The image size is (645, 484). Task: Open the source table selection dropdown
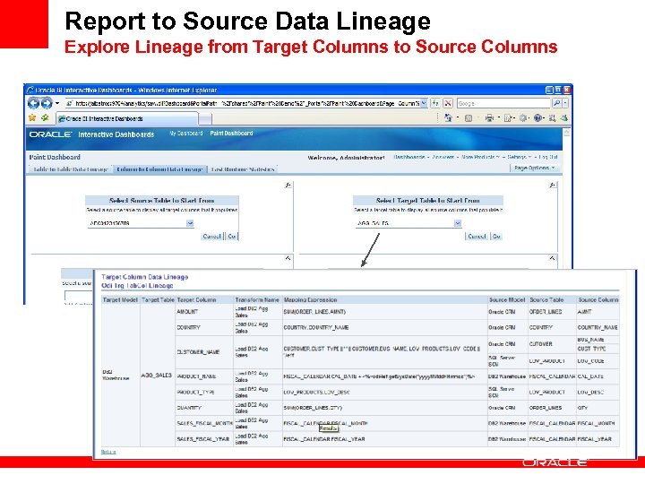pos(190,223)
